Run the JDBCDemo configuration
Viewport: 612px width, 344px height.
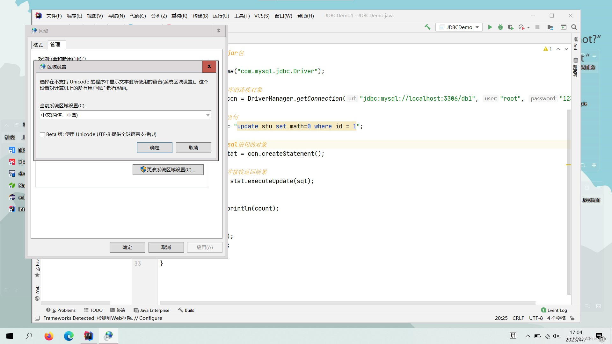pyautogui.click(x=490, y=27)
